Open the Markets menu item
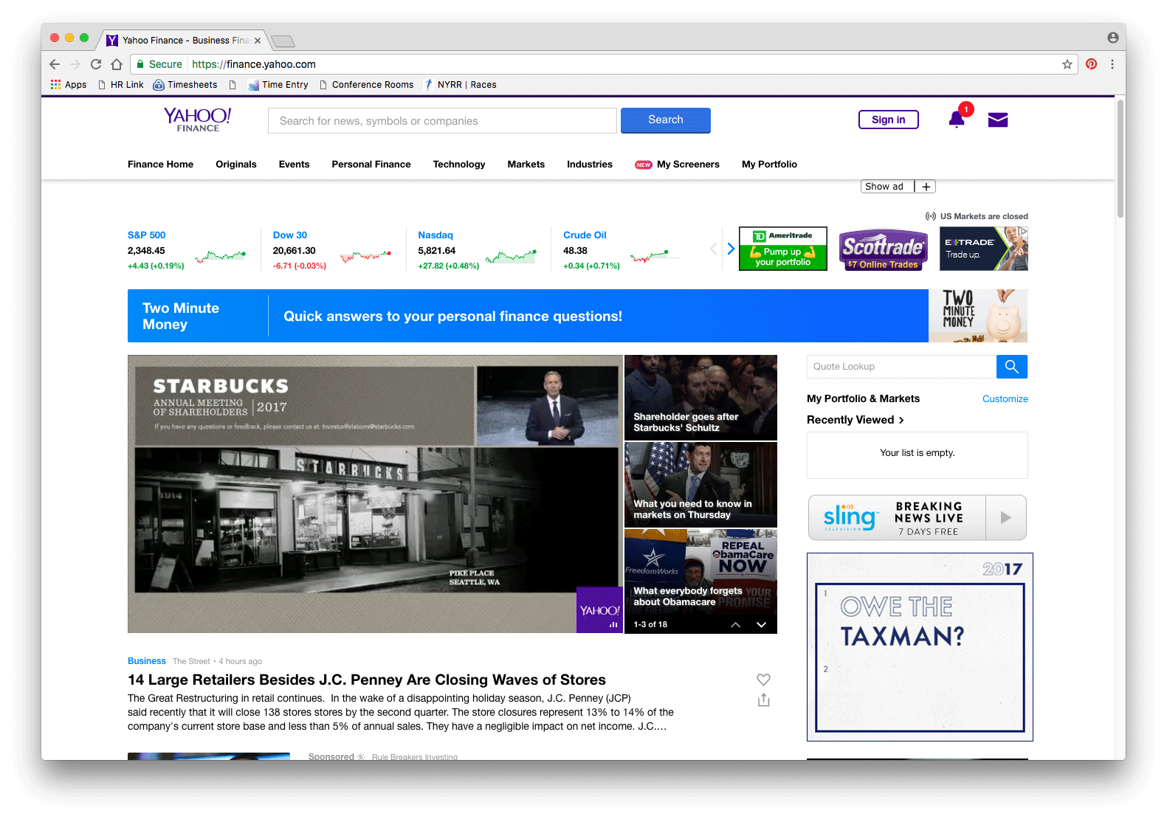This screenshot has height=819, width=1167. [x=526, y=165]
